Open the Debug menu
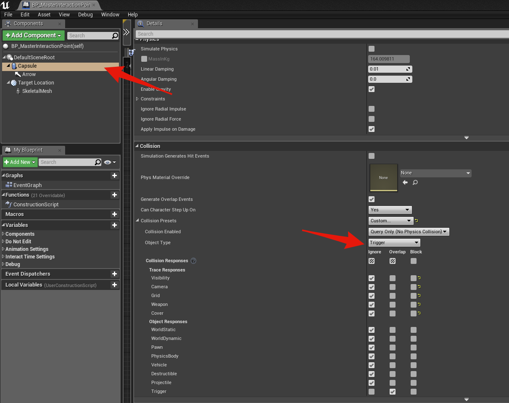 pyautogui.click(x=85, y=15)
